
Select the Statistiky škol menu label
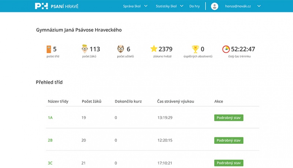coord(166,6)
